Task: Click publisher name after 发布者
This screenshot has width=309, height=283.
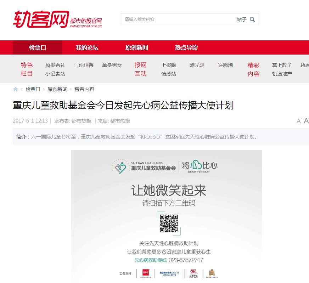Action: (82, 121)
